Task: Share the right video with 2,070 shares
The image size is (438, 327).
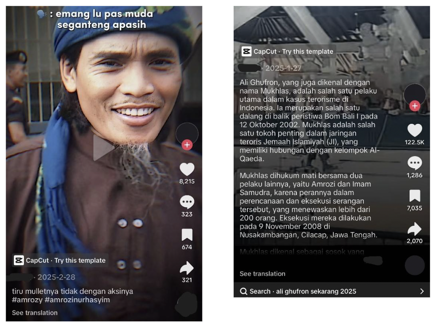Action: (x=415, y=229)
